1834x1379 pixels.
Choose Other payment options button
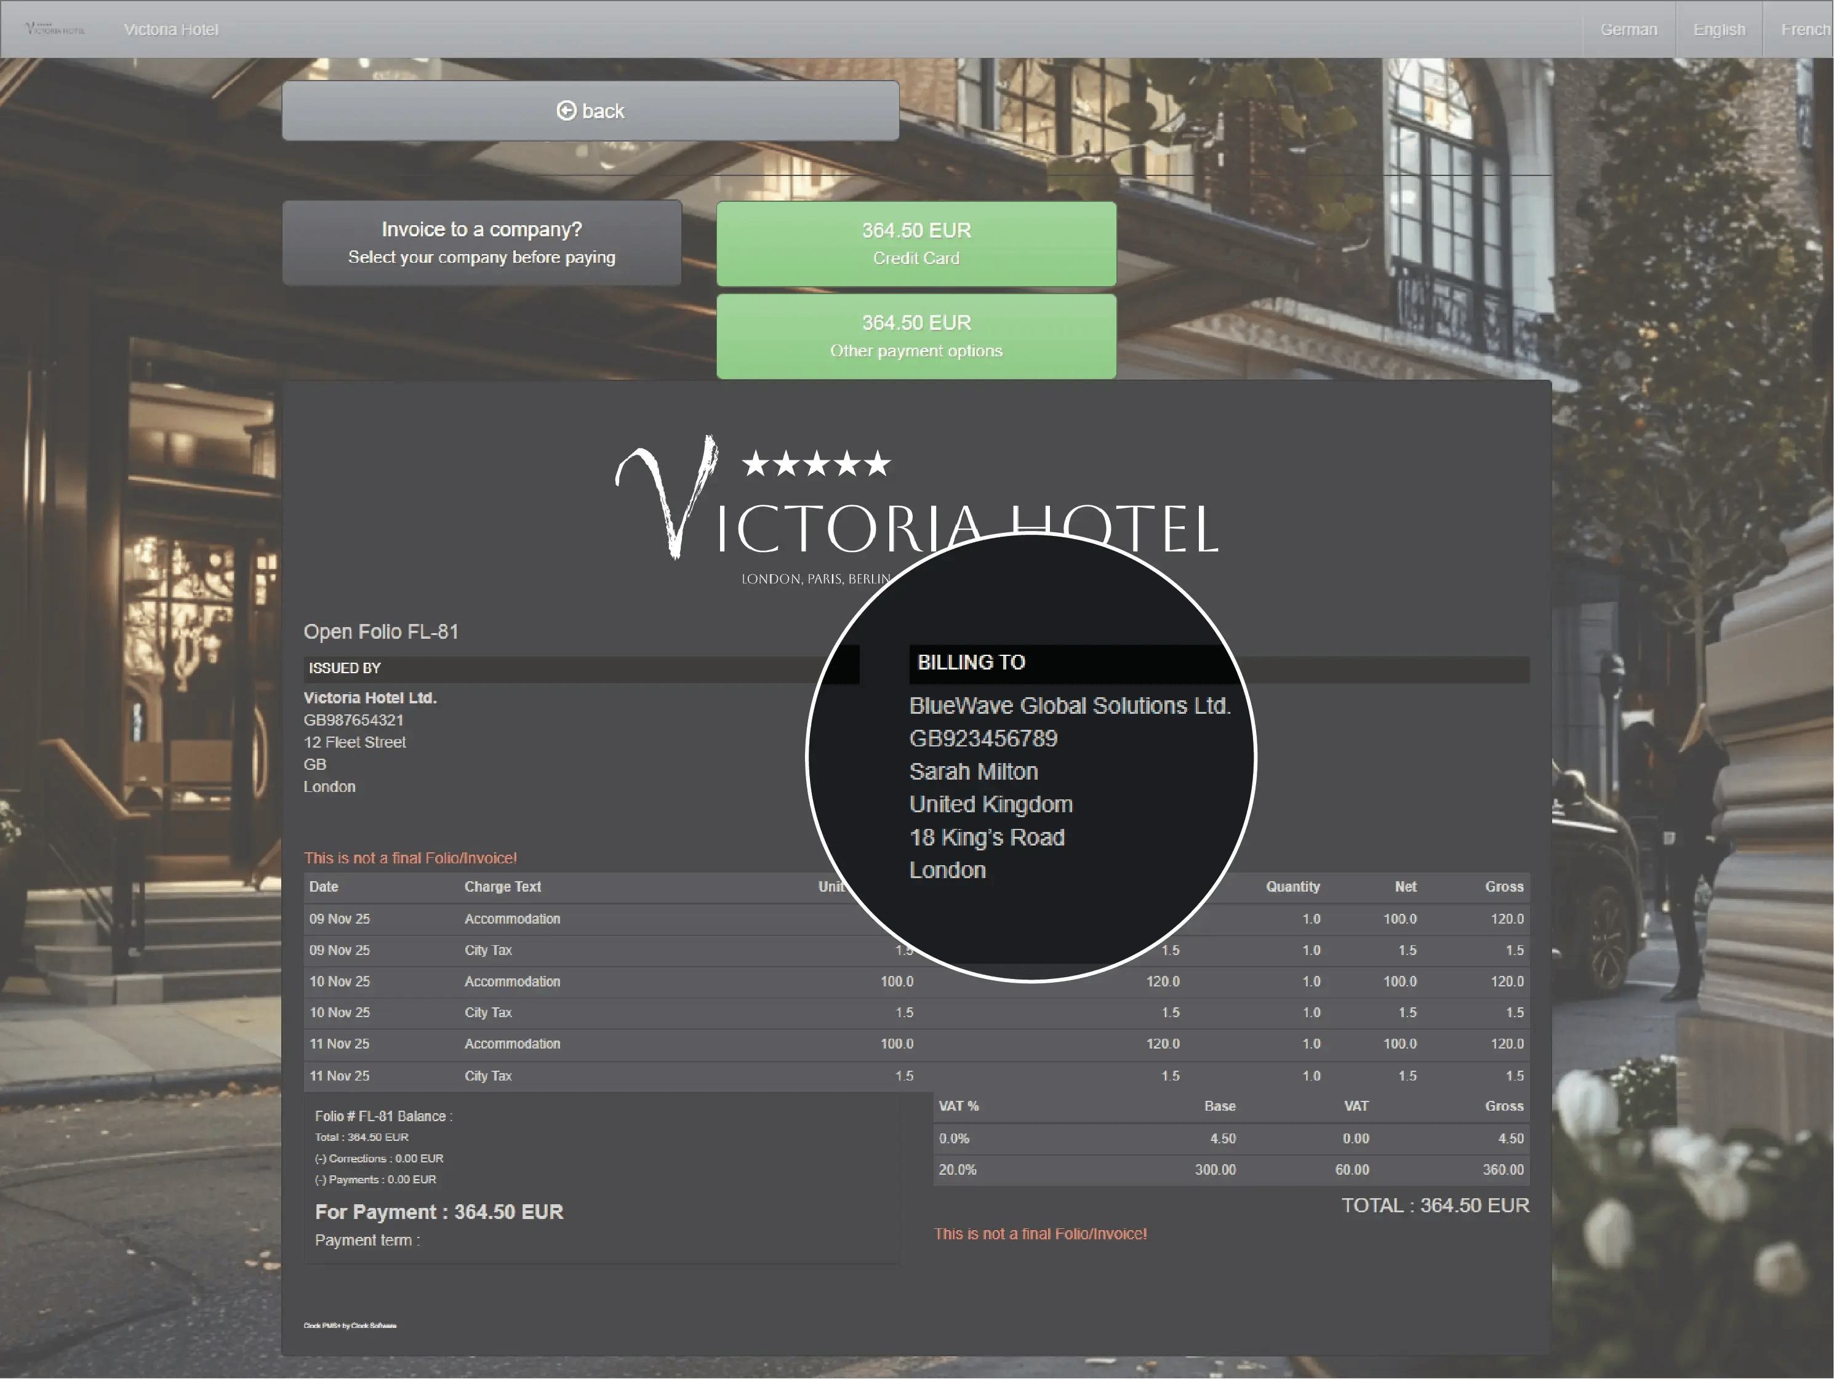[915, 337]
